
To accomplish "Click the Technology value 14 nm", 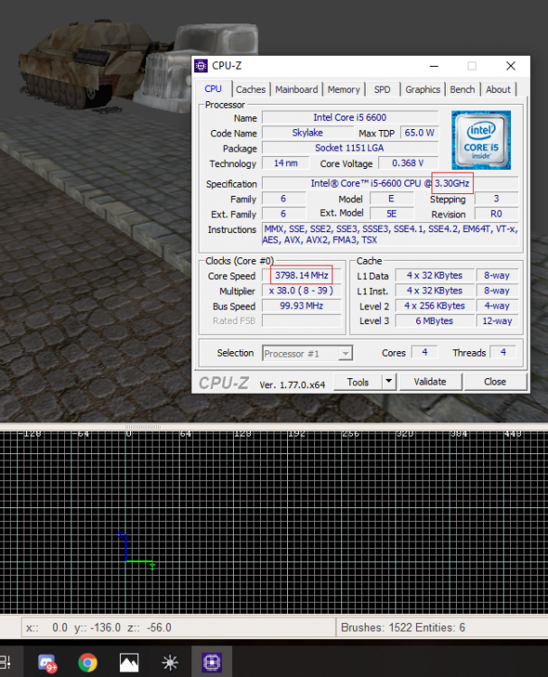I will [x=285, y=163].
